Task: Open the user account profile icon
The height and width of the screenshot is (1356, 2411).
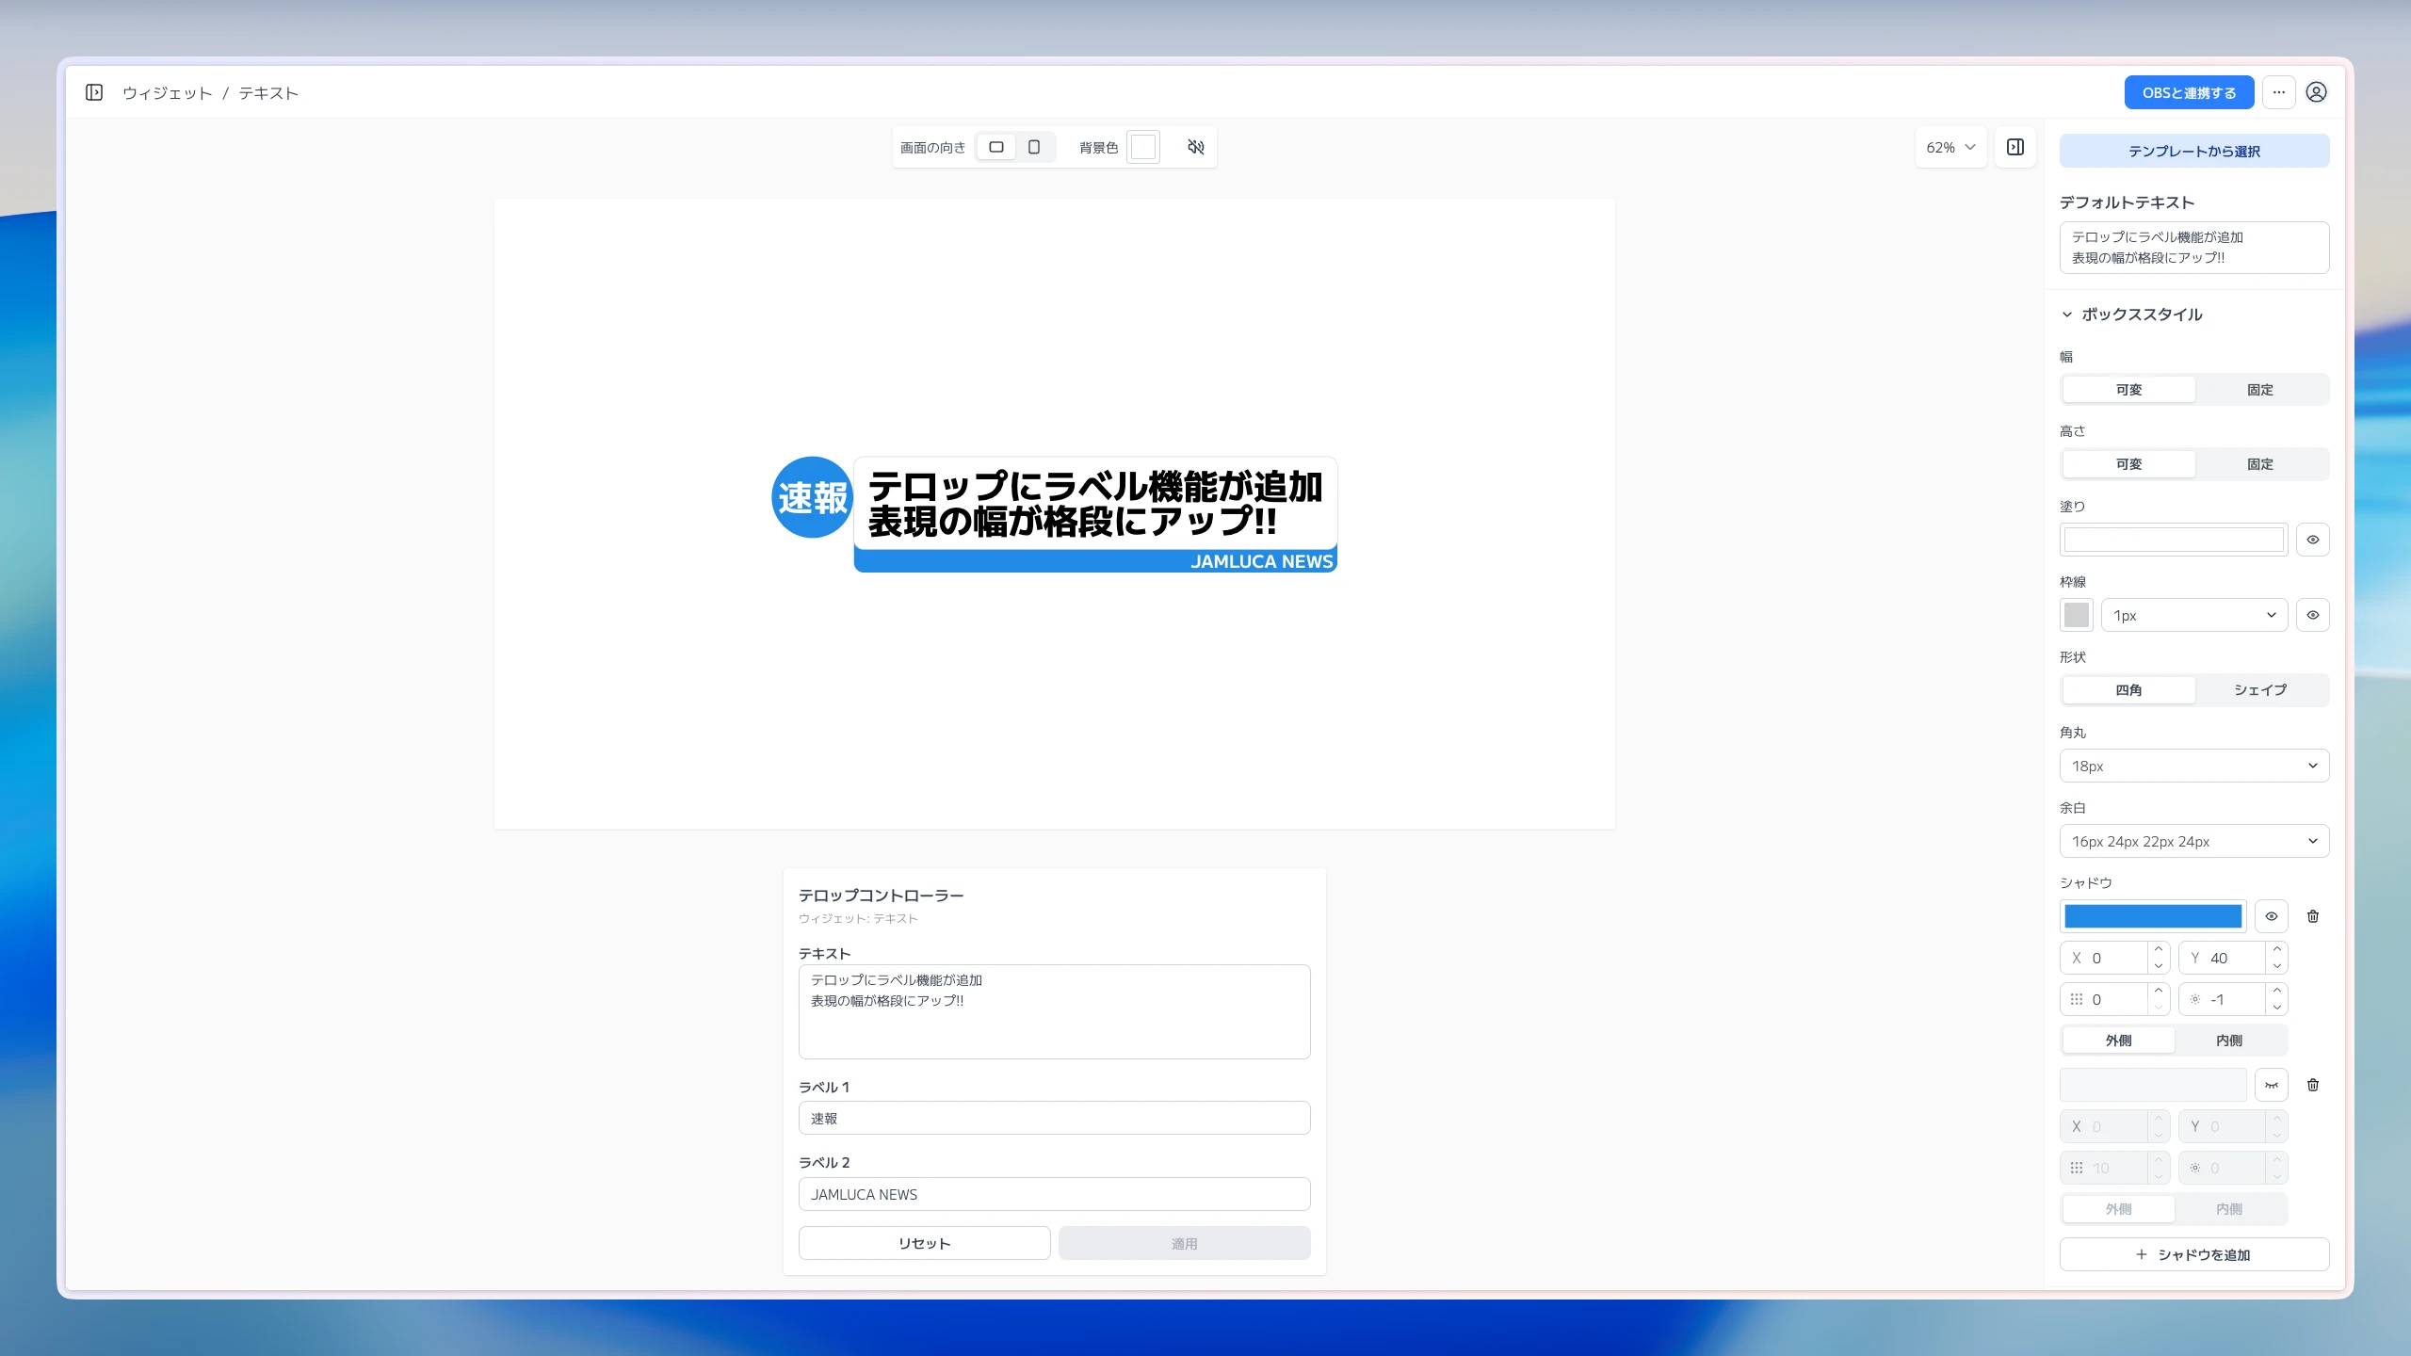Action: (2316, 92)
